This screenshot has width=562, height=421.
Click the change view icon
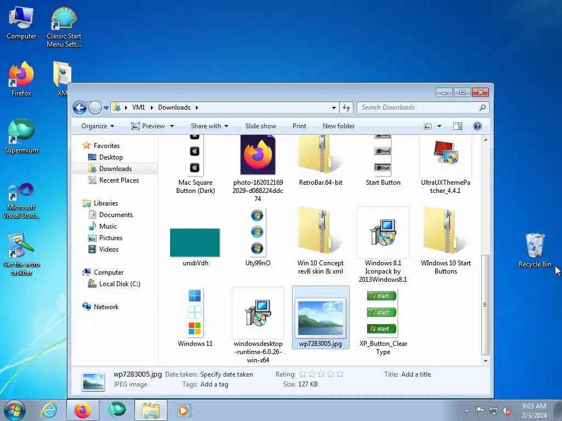[428, 126]
